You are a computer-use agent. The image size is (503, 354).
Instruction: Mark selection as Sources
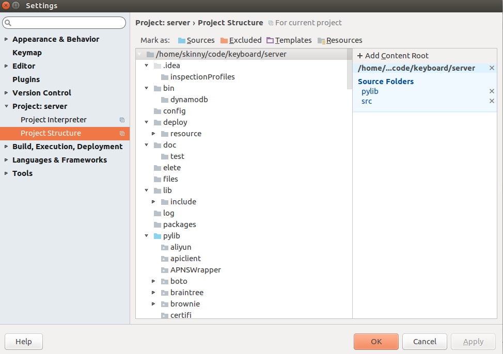tap(196, 40)
